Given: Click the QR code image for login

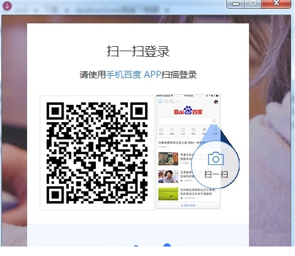Looking at the screenshot, I should tap(97, 153).
